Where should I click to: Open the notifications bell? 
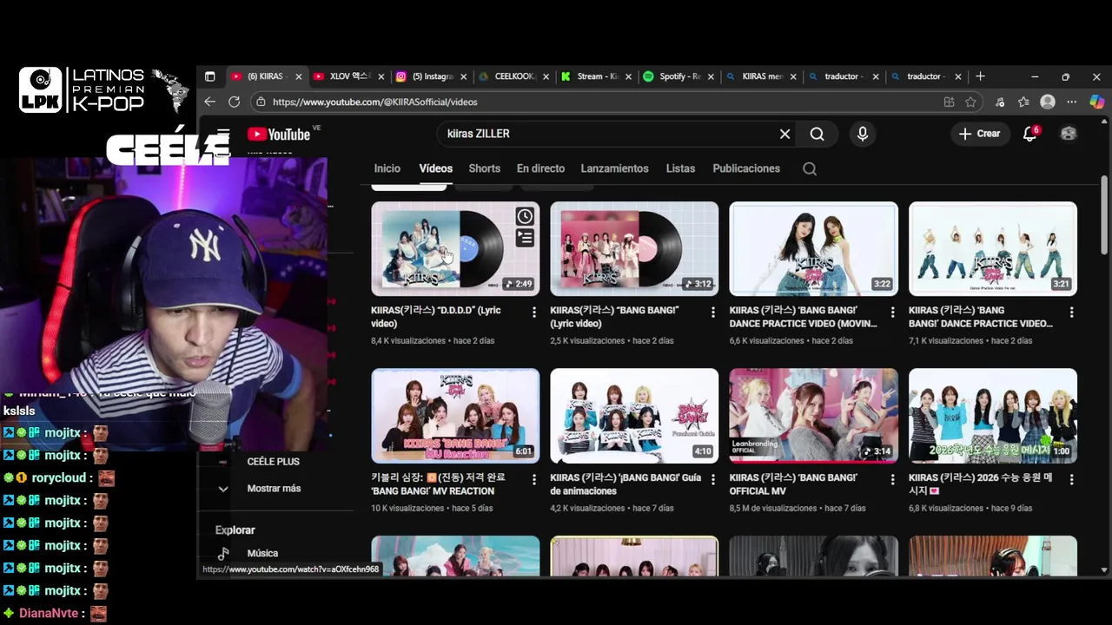(x=1030, y=134)
